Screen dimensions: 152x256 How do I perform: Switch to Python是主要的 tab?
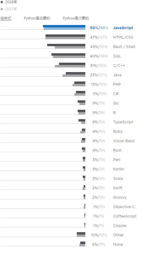tap(37, 18)
